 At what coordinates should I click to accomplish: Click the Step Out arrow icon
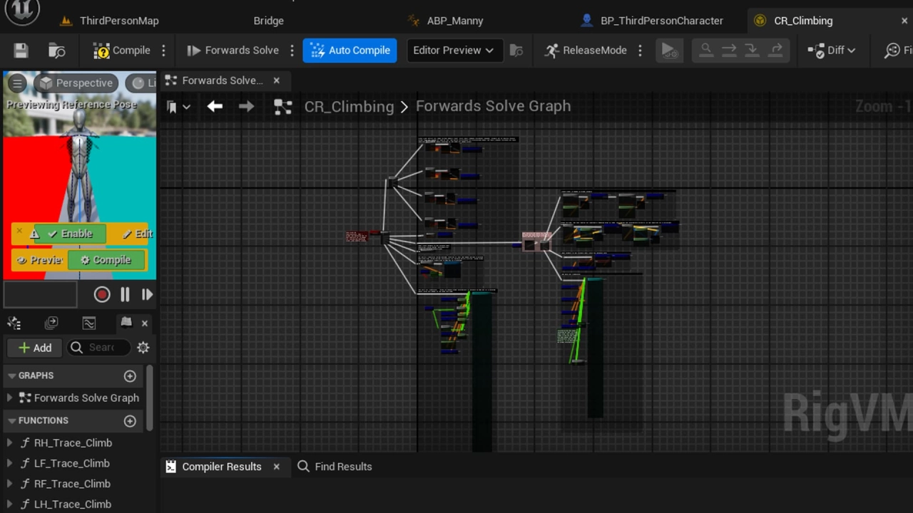[776, 51]
